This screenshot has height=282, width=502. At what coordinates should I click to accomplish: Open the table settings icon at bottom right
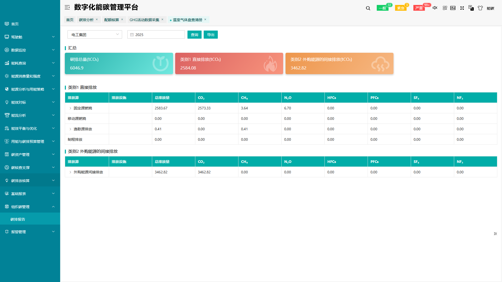495,234
